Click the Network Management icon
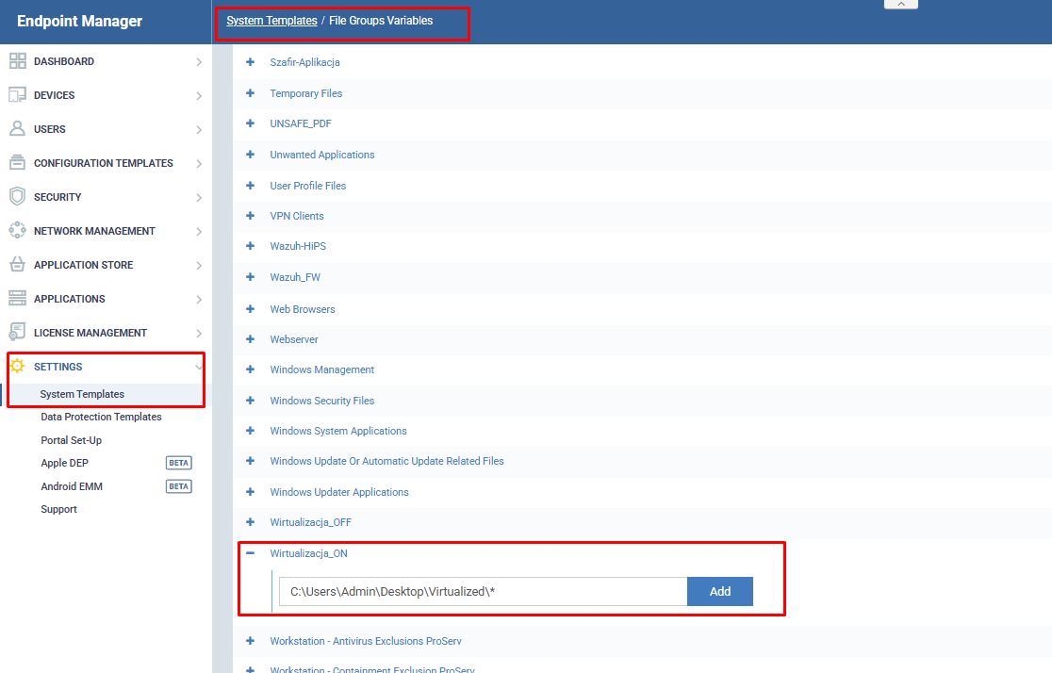Image resolution: width=1052 pixels, height=673 pixels. 17,231
